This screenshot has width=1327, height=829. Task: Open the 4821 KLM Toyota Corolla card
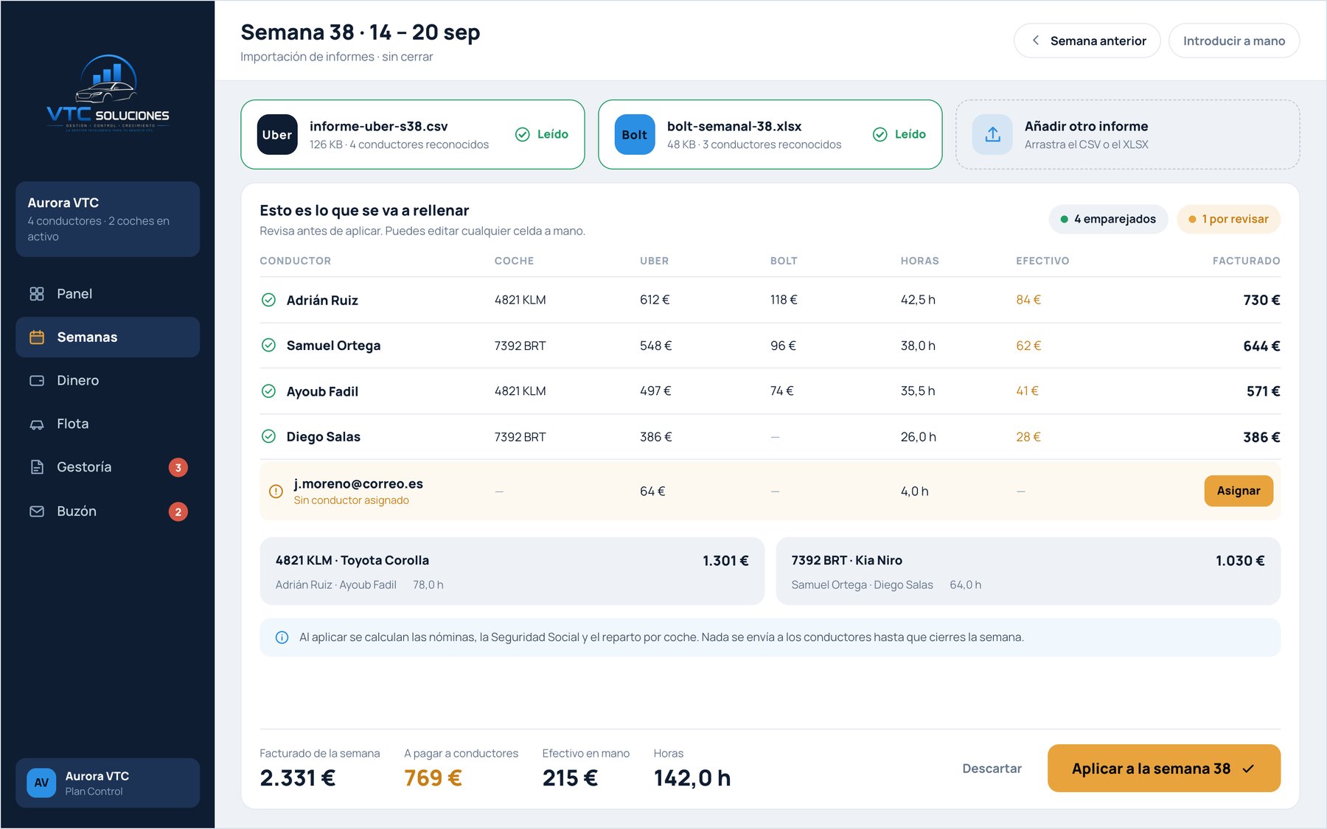click(512, 571)
